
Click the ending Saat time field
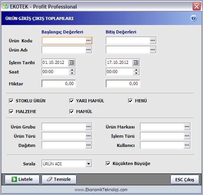[120, 72]
